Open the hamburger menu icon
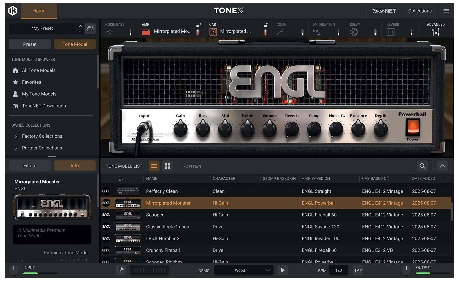The image size is (459, 282). [x=446, y=11]
